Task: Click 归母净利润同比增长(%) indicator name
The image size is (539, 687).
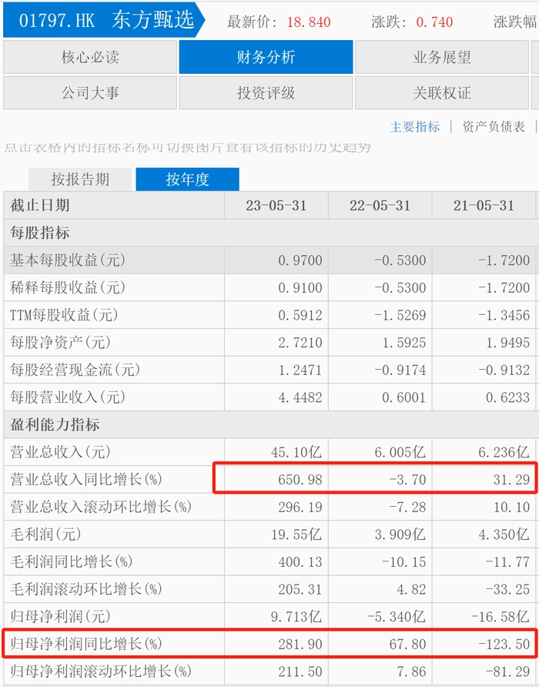Action: click(86, 644)
